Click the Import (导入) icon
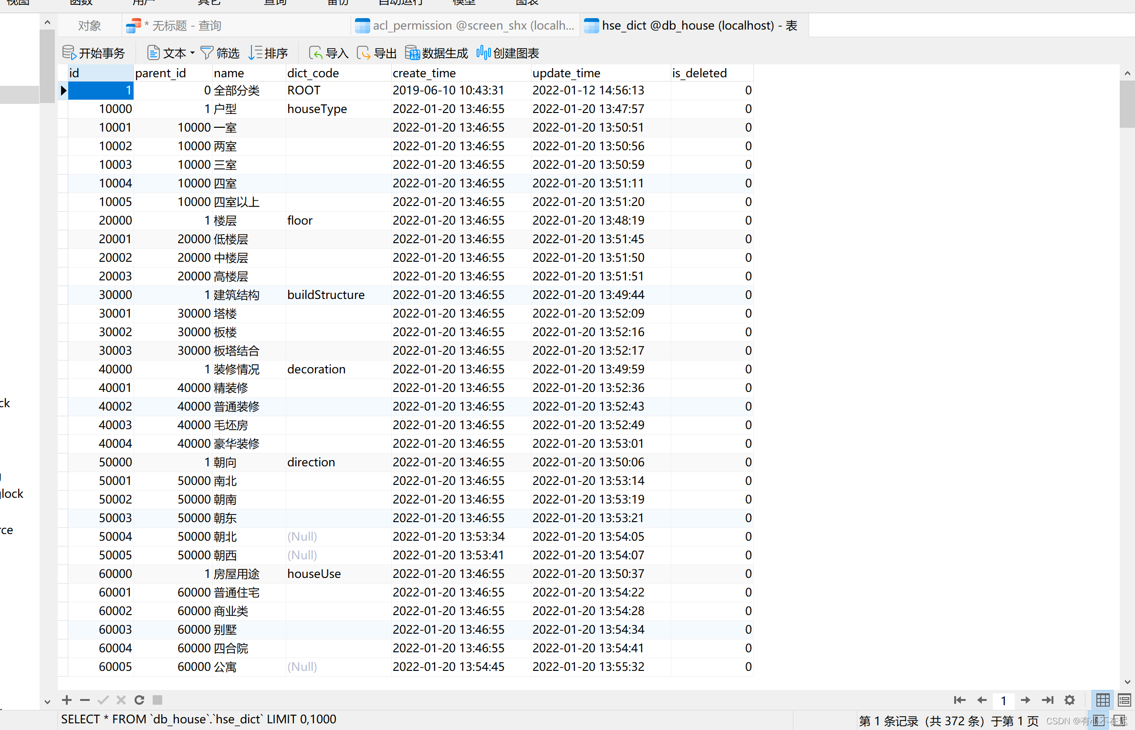Screen dimensions: 1135x730 (315, 52)
